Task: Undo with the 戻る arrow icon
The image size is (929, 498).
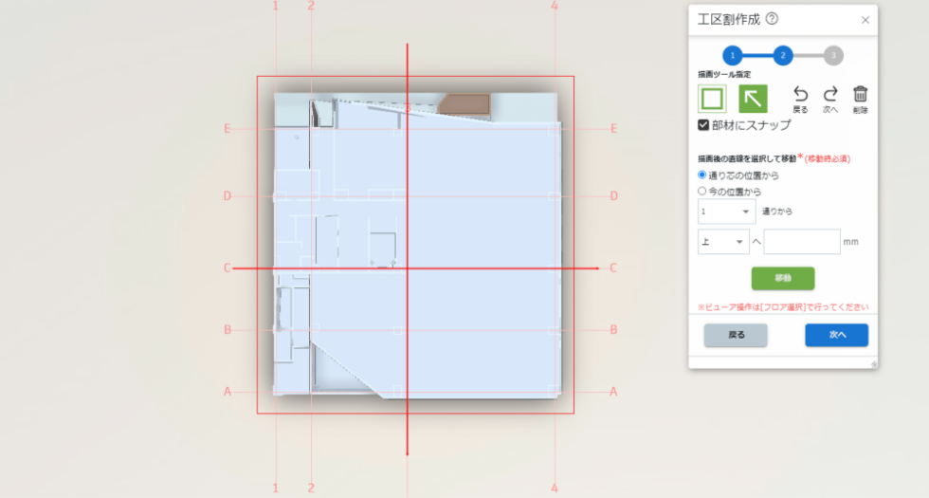Action: pos(800,100)
